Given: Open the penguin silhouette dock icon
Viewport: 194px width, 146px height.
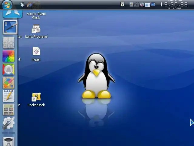Looking at the screenshot, I should point(8,70).
